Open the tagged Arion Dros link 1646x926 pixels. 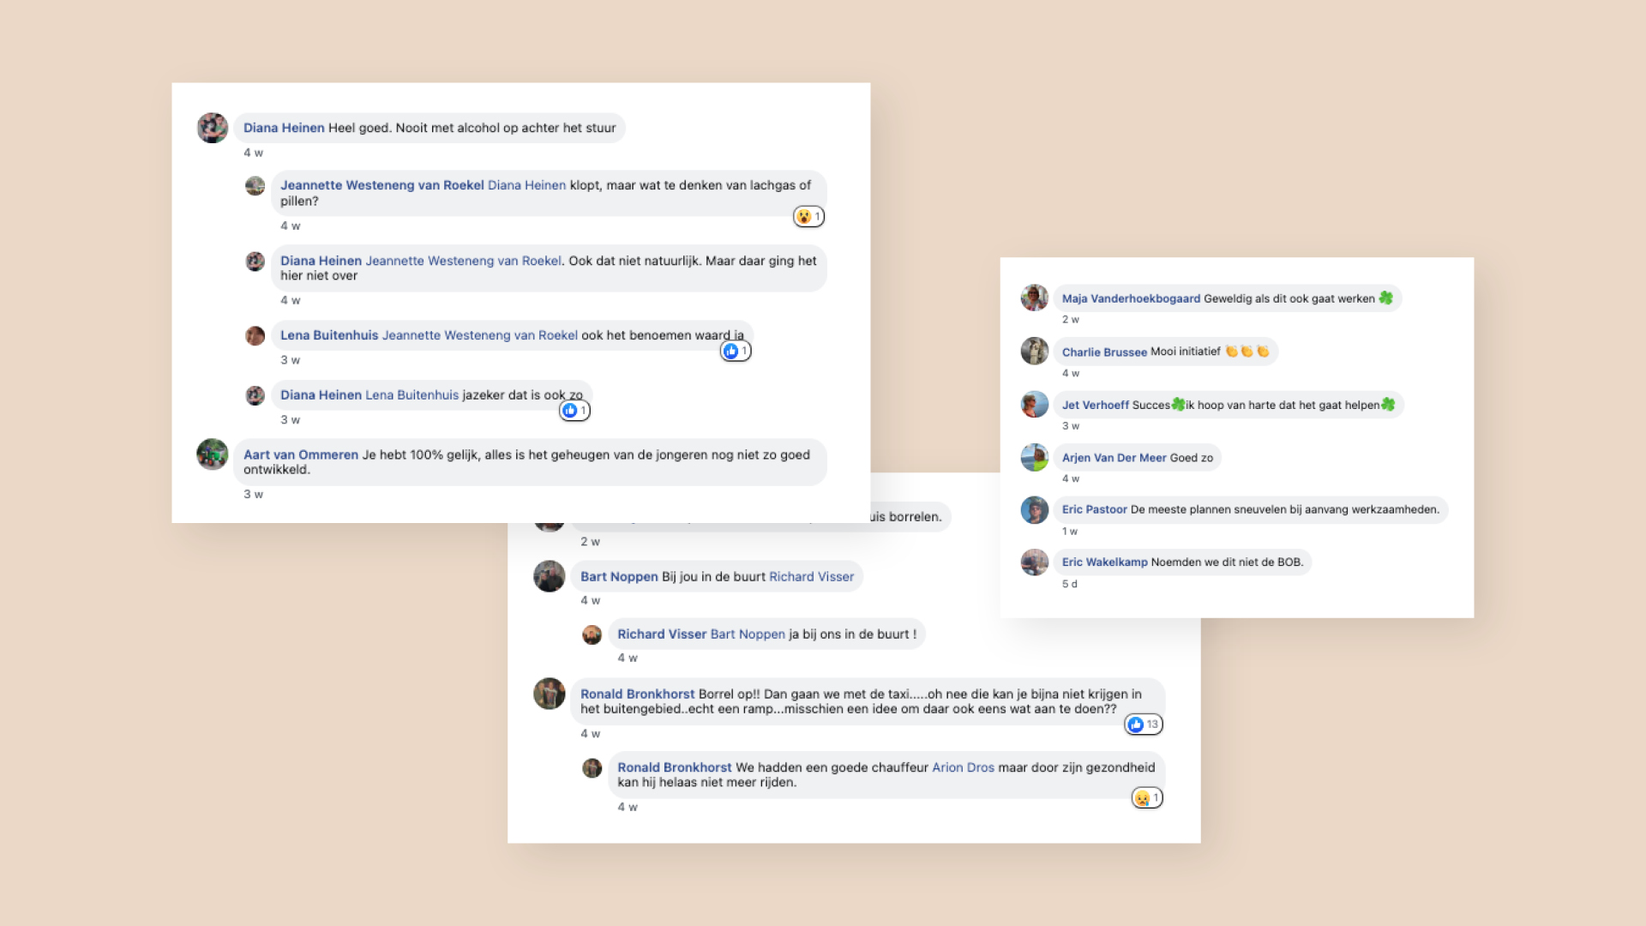tap(963, 767)
